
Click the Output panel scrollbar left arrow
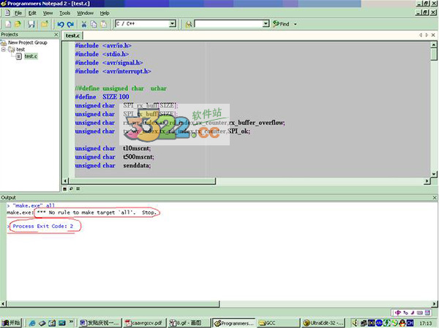point(3,304)
